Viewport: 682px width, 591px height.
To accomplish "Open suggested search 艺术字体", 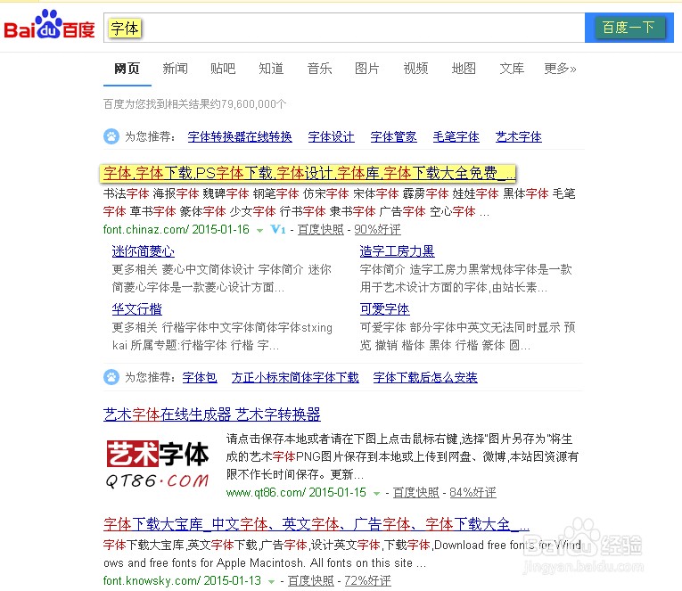I will [x=519, y=137].
